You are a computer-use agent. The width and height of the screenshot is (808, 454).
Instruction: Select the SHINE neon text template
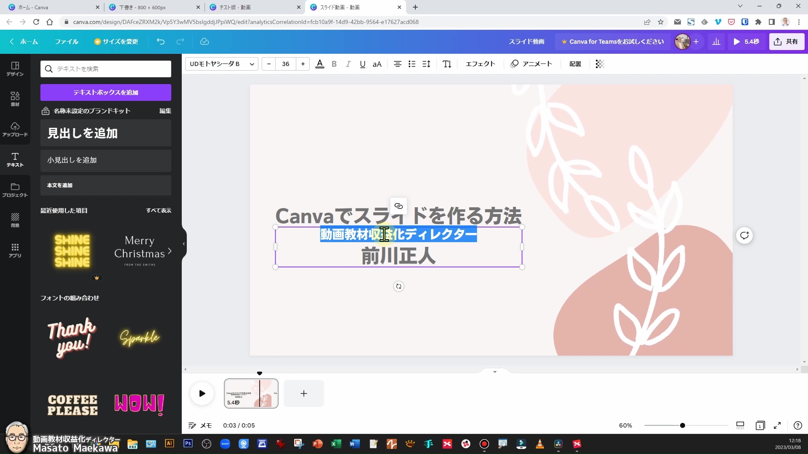click(72, 251)
